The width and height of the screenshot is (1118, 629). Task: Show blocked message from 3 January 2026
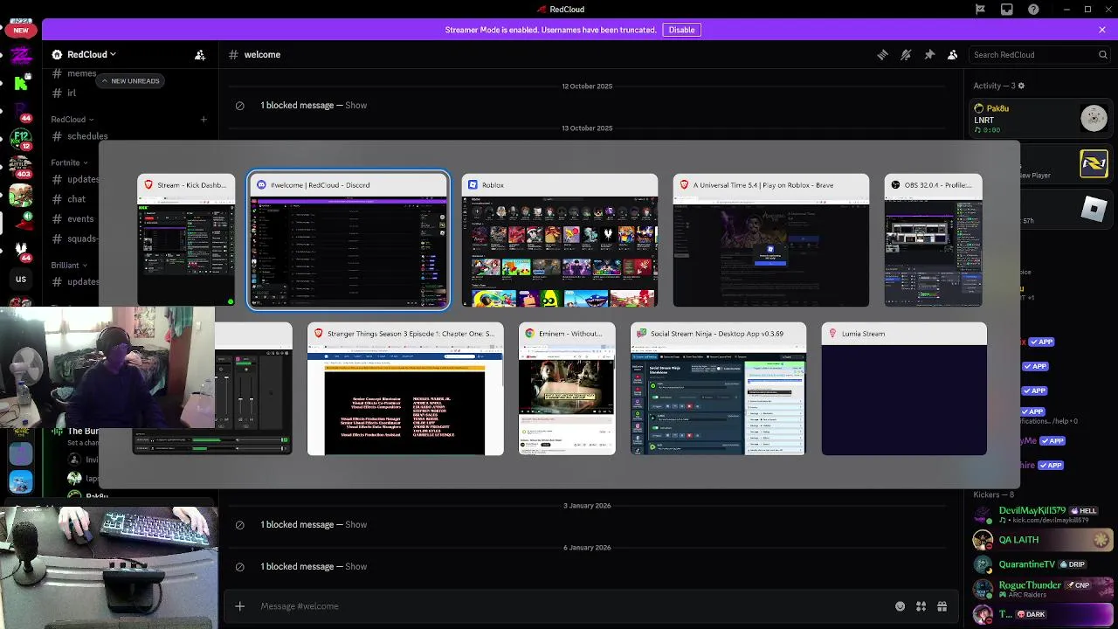tap(355, 524)
